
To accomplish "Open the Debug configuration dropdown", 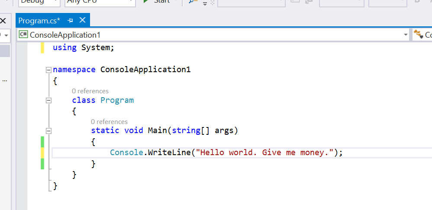I will (x=39, y=3).
